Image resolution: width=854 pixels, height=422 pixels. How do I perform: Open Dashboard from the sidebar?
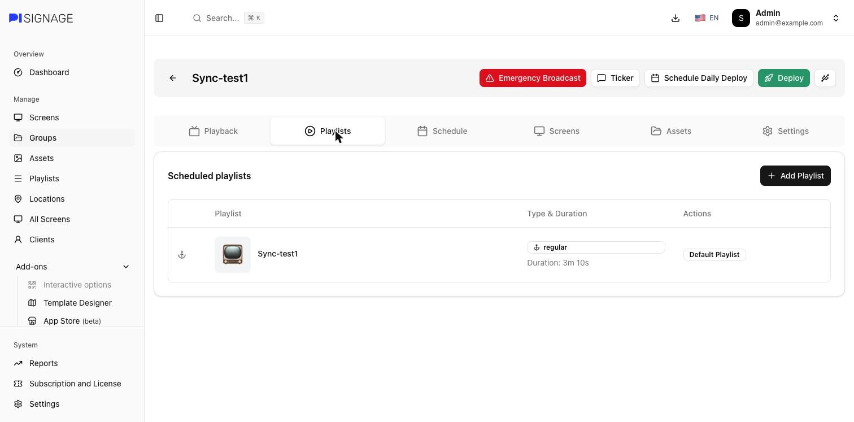tap(72, 72)
